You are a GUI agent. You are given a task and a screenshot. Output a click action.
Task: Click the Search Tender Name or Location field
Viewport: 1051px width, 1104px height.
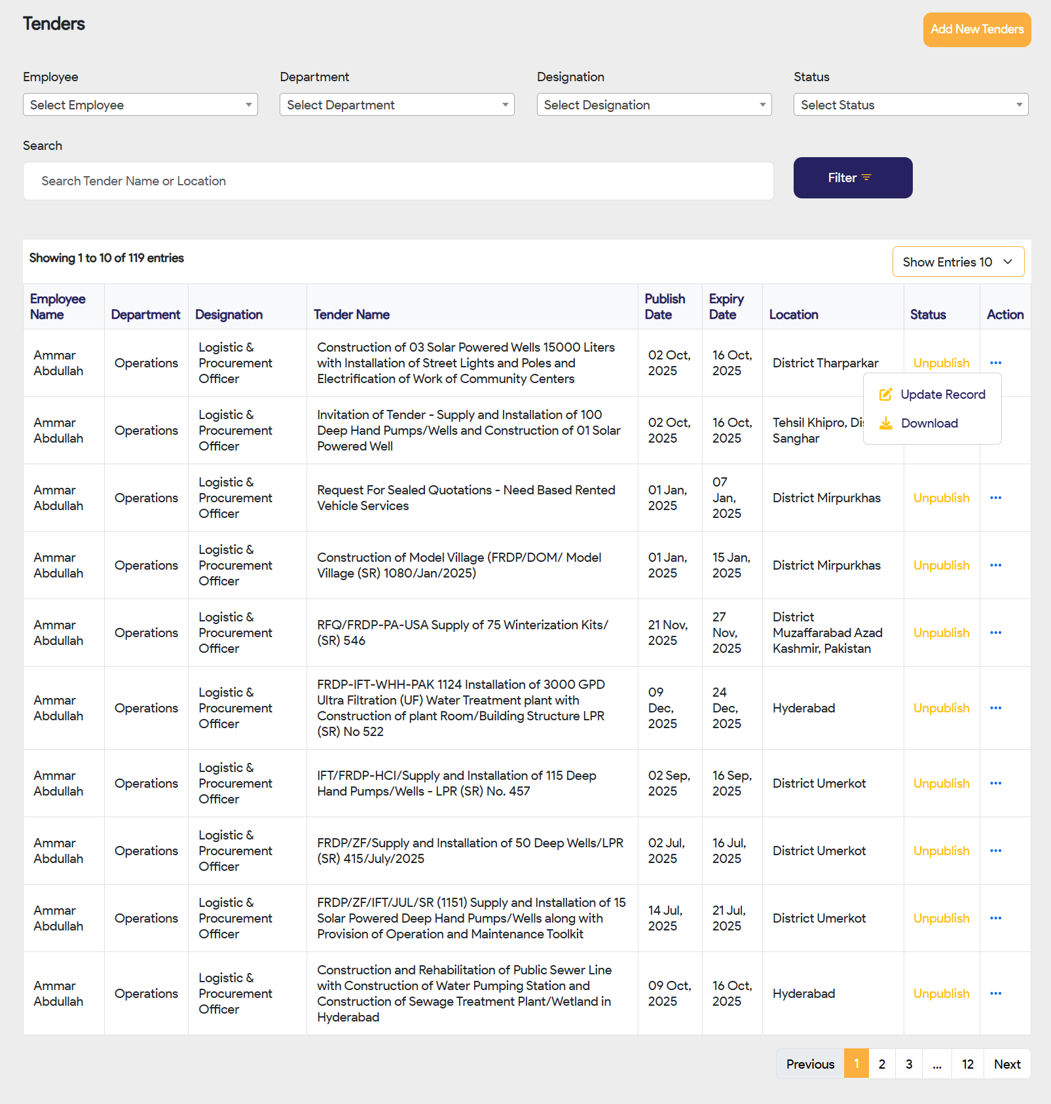coord(398,181)
